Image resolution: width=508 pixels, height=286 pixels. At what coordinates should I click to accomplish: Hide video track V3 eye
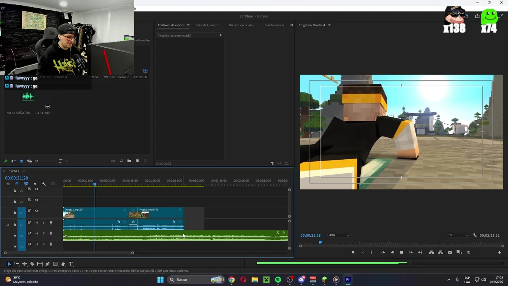pos(37,189)
